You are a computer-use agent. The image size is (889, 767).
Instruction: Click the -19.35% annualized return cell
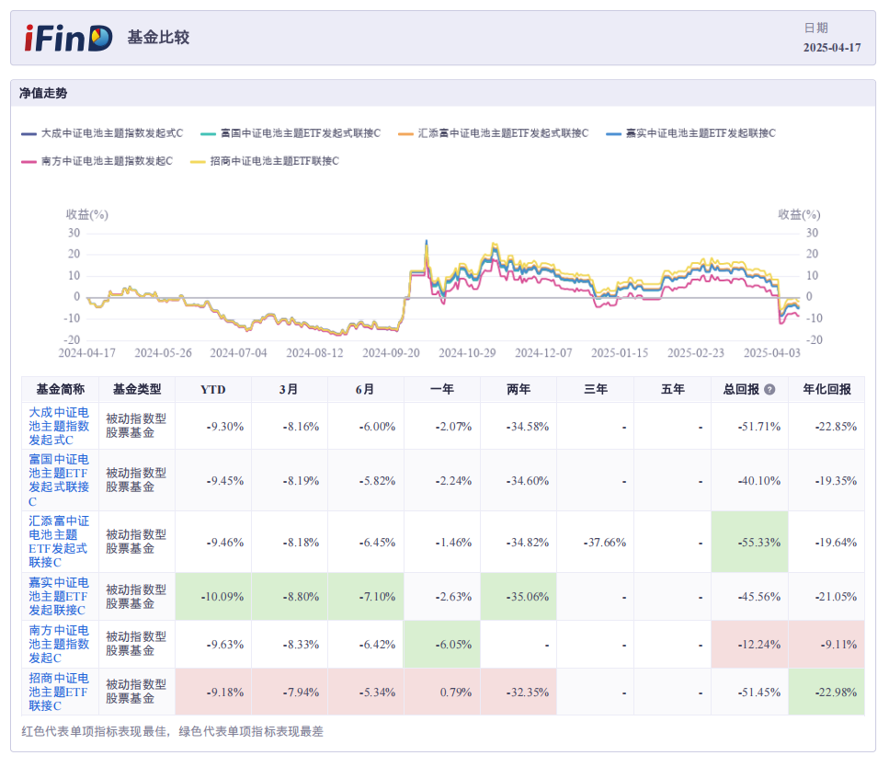tap(826, 480)
